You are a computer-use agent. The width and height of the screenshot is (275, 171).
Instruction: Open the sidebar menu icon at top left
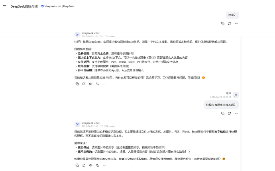(x=4, y=6)
